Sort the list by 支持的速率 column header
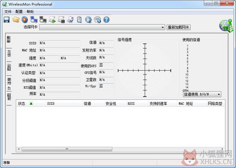This screenshot has height=168, width=236. click(162, 104)
